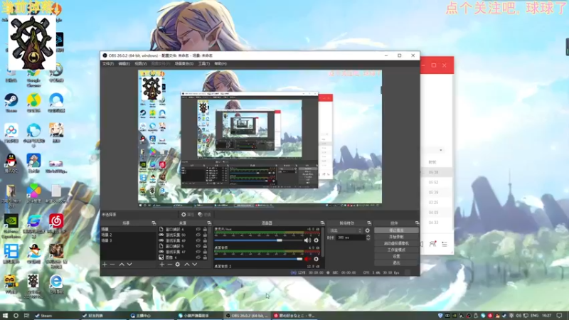Screen dimensions: 569x320
Task: Add a new scene with plus icon
Action: tap(105, 265)
